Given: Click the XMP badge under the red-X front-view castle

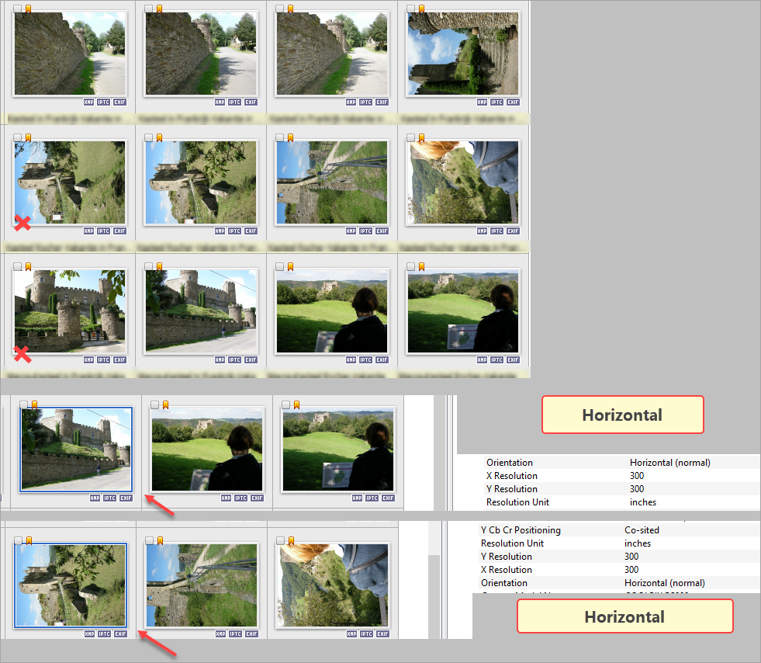Looking at the screenshot, I should [89, 360].
